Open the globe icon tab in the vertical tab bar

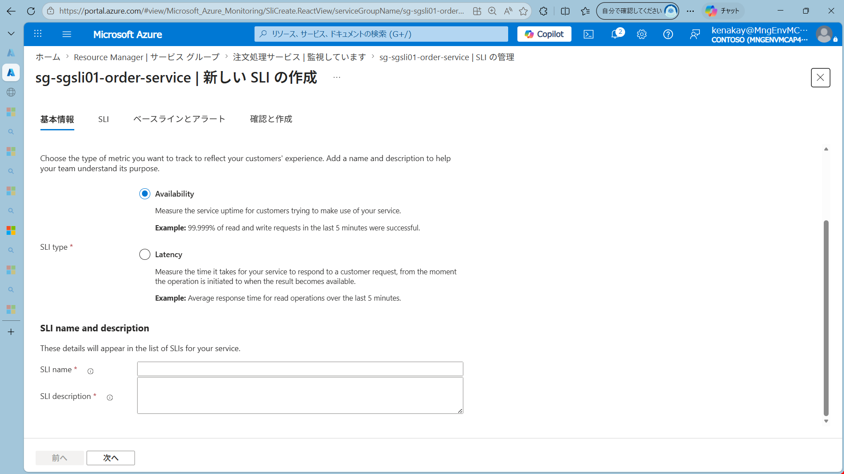click(11, 92)
